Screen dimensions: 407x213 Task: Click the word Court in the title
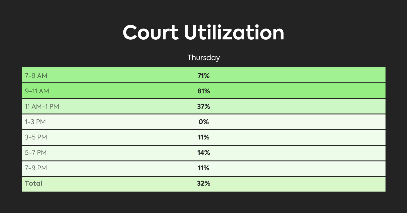point(151,32)
